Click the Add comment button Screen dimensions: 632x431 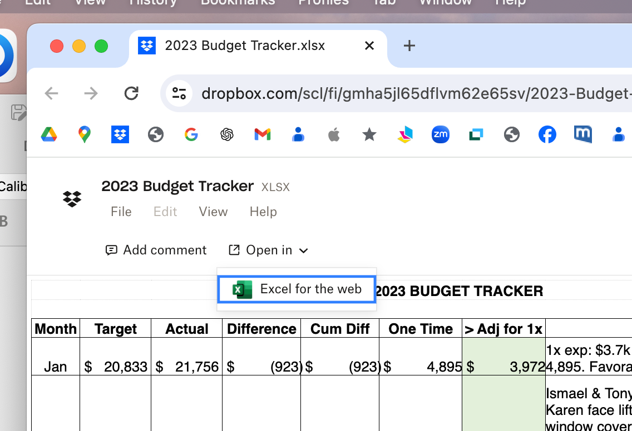pos(156,250)
